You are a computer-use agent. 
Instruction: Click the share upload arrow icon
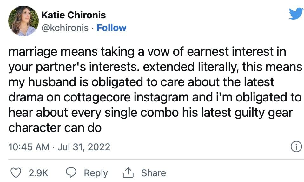127,173
